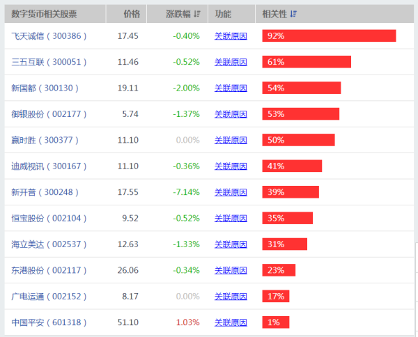Viewport: 418px width, 337px height.
Task: Select price 12.63 for 海立美达
Action: tap(128, 244)
